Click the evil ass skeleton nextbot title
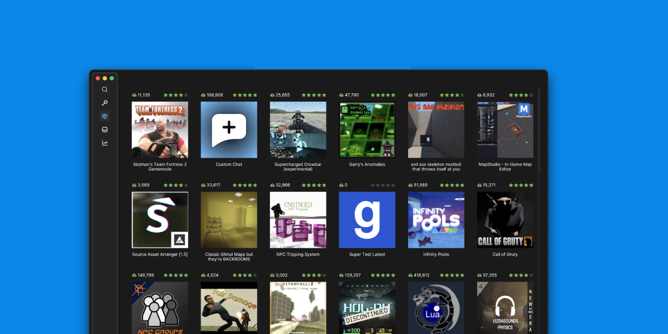 [436, 166]
